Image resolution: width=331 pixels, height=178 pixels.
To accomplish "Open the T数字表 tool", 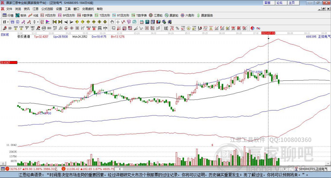I will click(139, 16).
